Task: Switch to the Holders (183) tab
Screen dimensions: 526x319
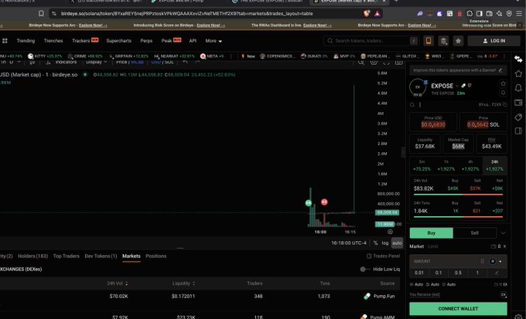Action: pos(32,256)
